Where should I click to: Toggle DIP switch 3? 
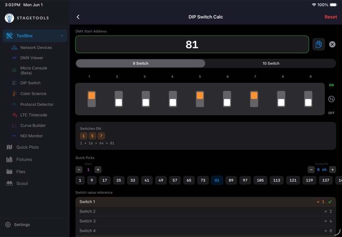tap(146, 99)
